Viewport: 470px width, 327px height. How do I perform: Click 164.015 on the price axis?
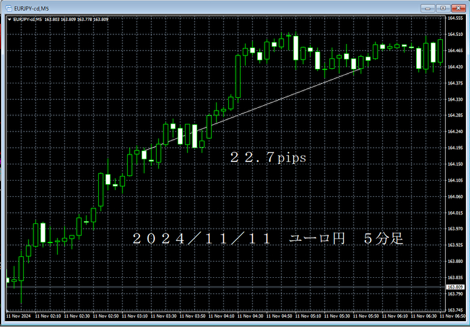456,213
